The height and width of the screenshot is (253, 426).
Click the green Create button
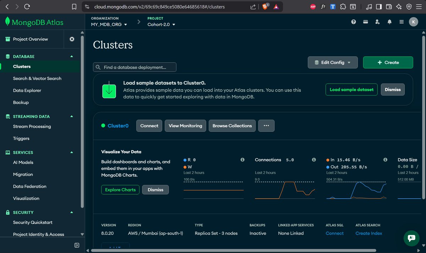point(388,62)
